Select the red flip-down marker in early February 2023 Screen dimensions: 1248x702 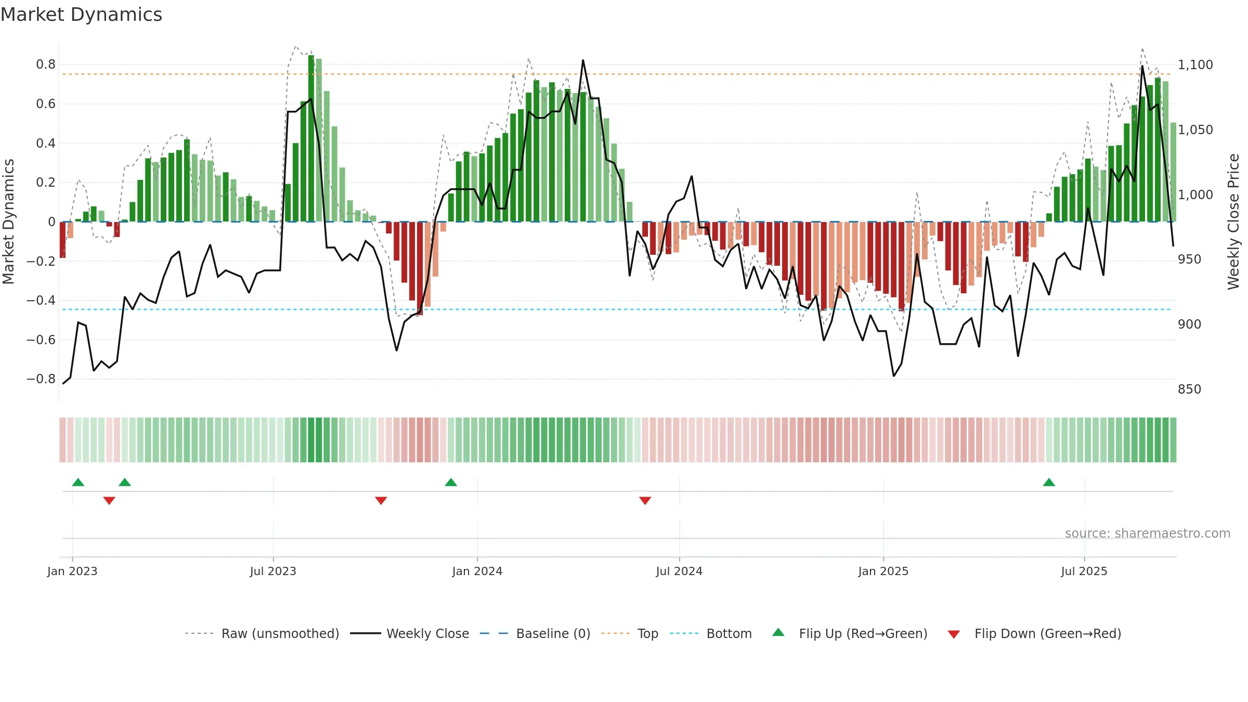click(109, 501)
